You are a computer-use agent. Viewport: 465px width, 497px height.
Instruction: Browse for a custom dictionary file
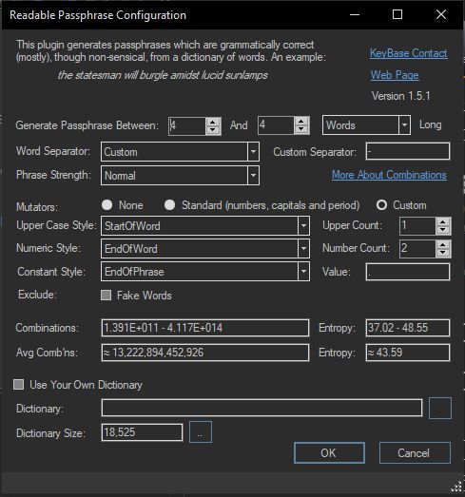(x=440, y=408)
